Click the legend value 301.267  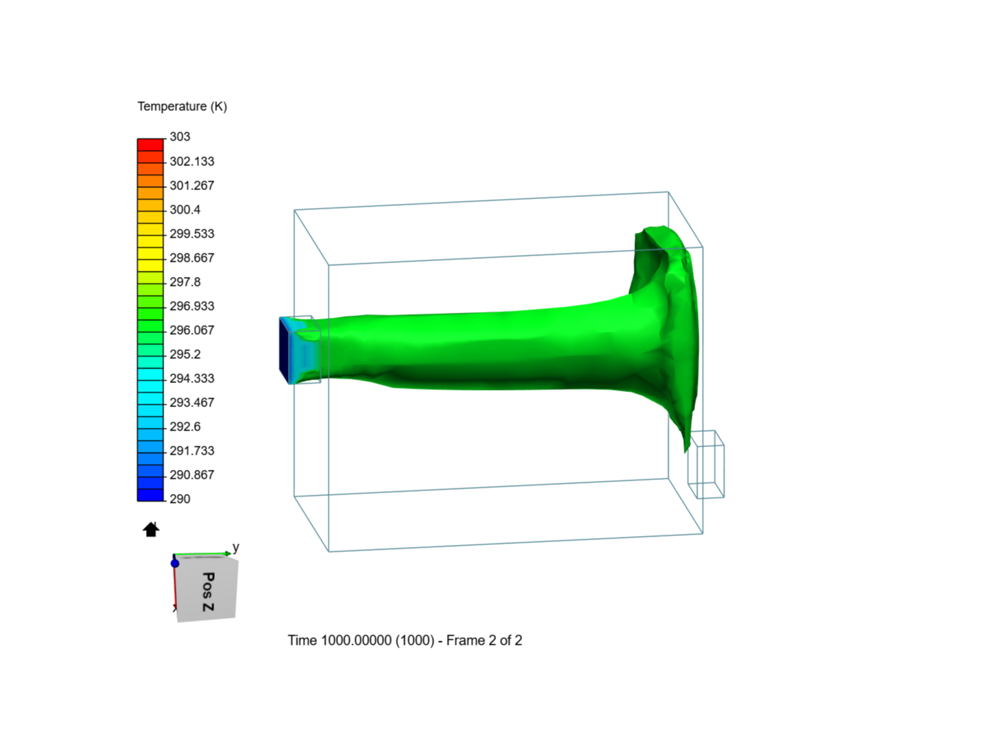pos(192,185)
